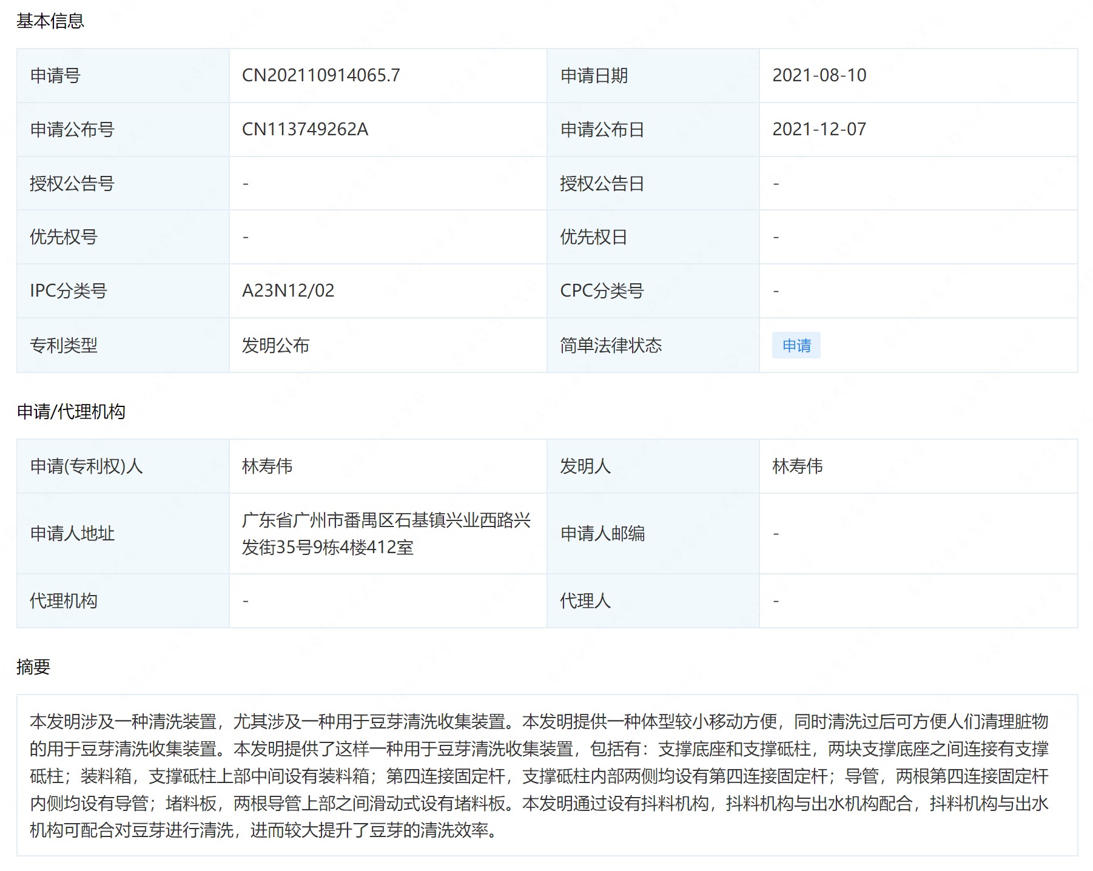1093x871 pixels.
Task: Click the 代理机构 label cell
Action: click(x=123, y=600)
